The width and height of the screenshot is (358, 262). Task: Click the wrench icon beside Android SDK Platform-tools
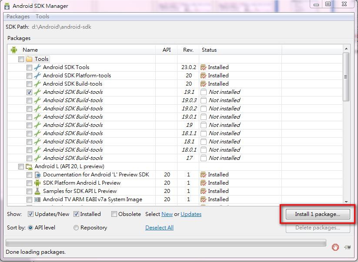click(x=37, y=76)
